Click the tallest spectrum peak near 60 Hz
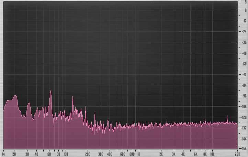This screenshot has height=157, width=248. pos(50,92)
